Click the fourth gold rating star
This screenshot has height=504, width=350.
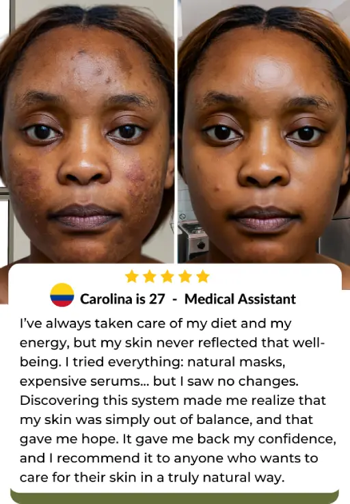click(185, 276)
